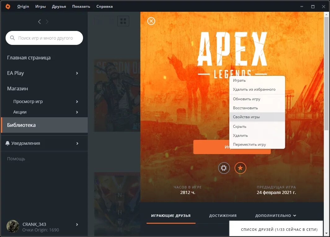The width and height of the screenshot is (330, 237).
Task: Open Просмотр игр sidebar item
Action: point(28,102)
